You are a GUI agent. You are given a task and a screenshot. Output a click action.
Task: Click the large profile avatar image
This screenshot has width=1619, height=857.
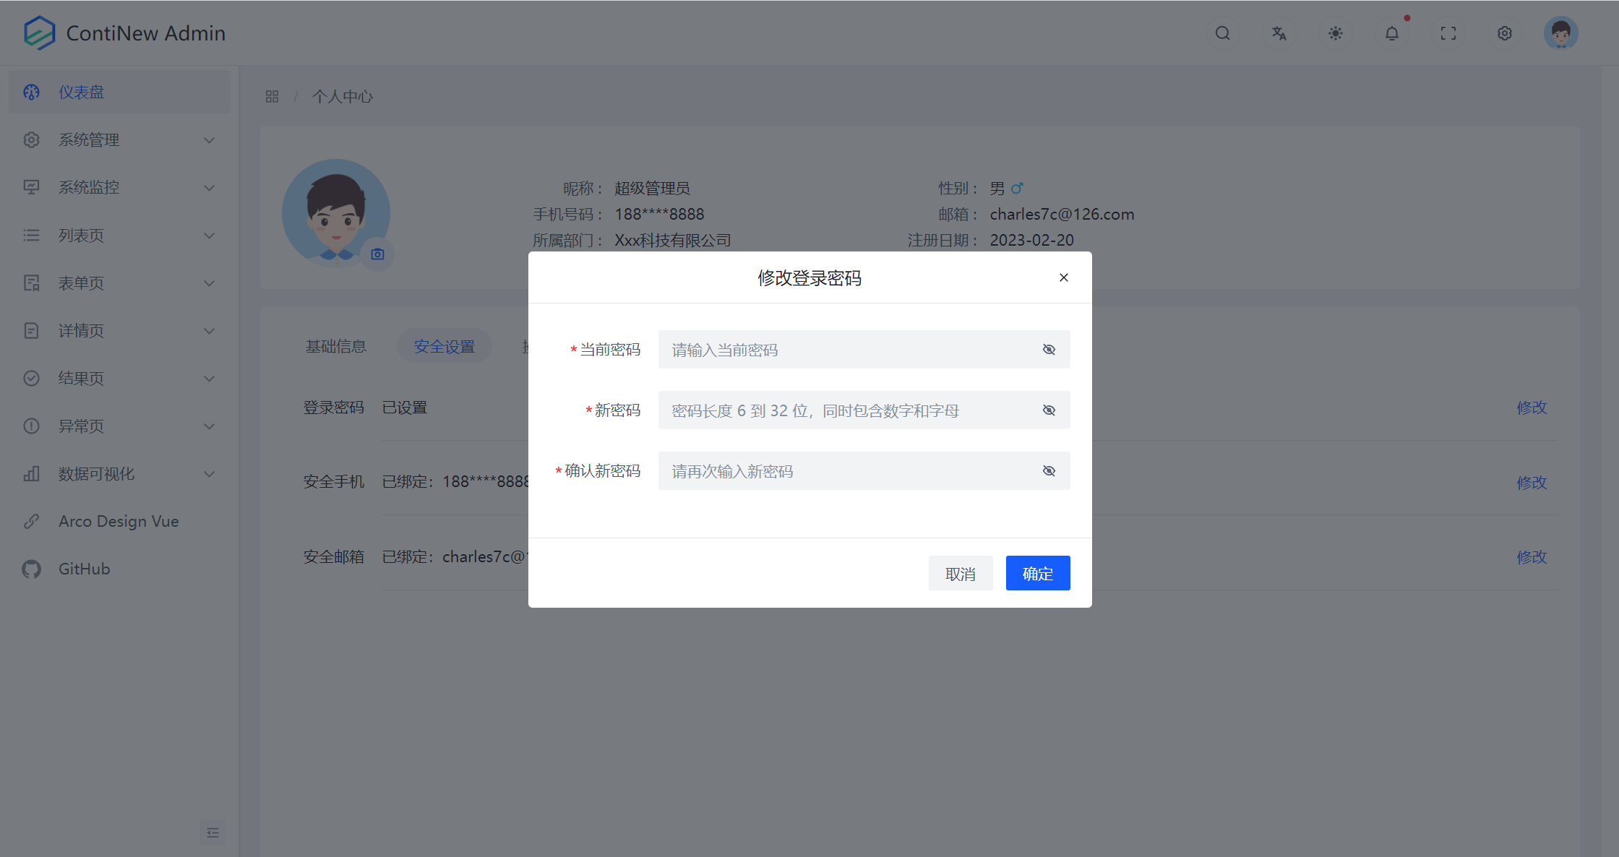(335, 212)
